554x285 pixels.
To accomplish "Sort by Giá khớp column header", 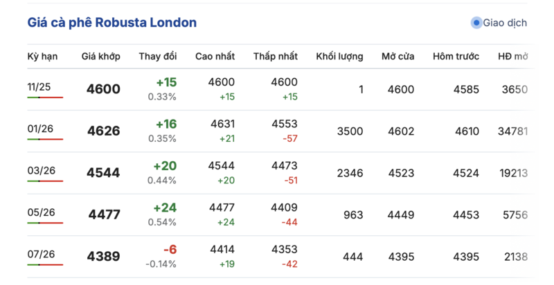I will click(x=100, y=56).
